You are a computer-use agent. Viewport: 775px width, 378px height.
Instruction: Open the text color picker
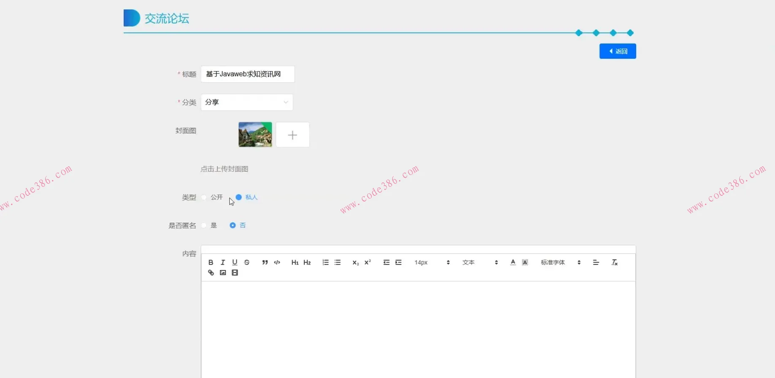[x=513, y=262]
